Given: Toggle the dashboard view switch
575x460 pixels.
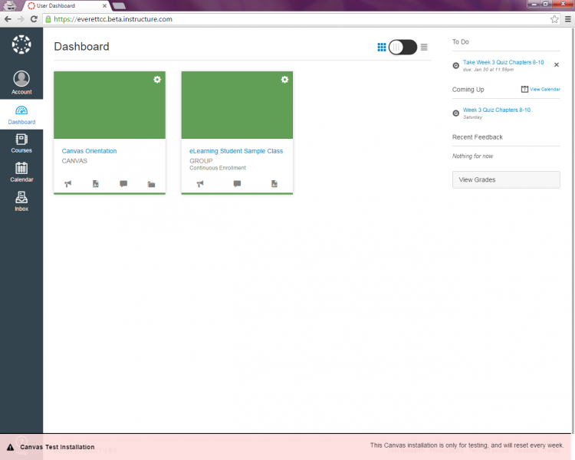Looking at the screenshot, I should (x=402, y=47).
